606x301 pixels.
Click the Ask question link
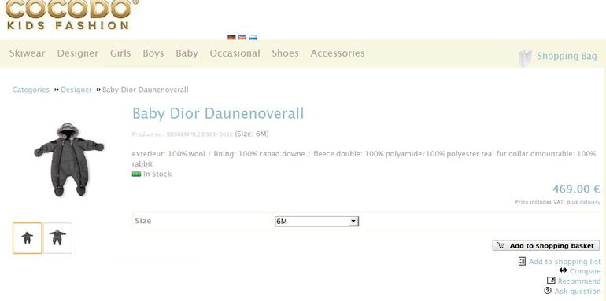pyautogui.click(x=578, y=291)
